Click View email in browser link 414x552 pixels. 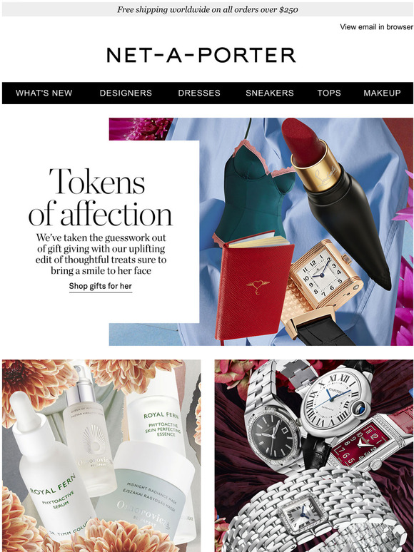tap(376, 27)
